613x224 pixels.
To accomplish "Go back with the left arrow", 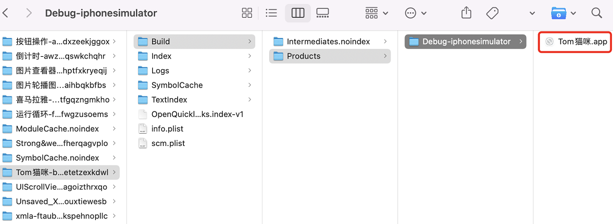I will [6, 13].
